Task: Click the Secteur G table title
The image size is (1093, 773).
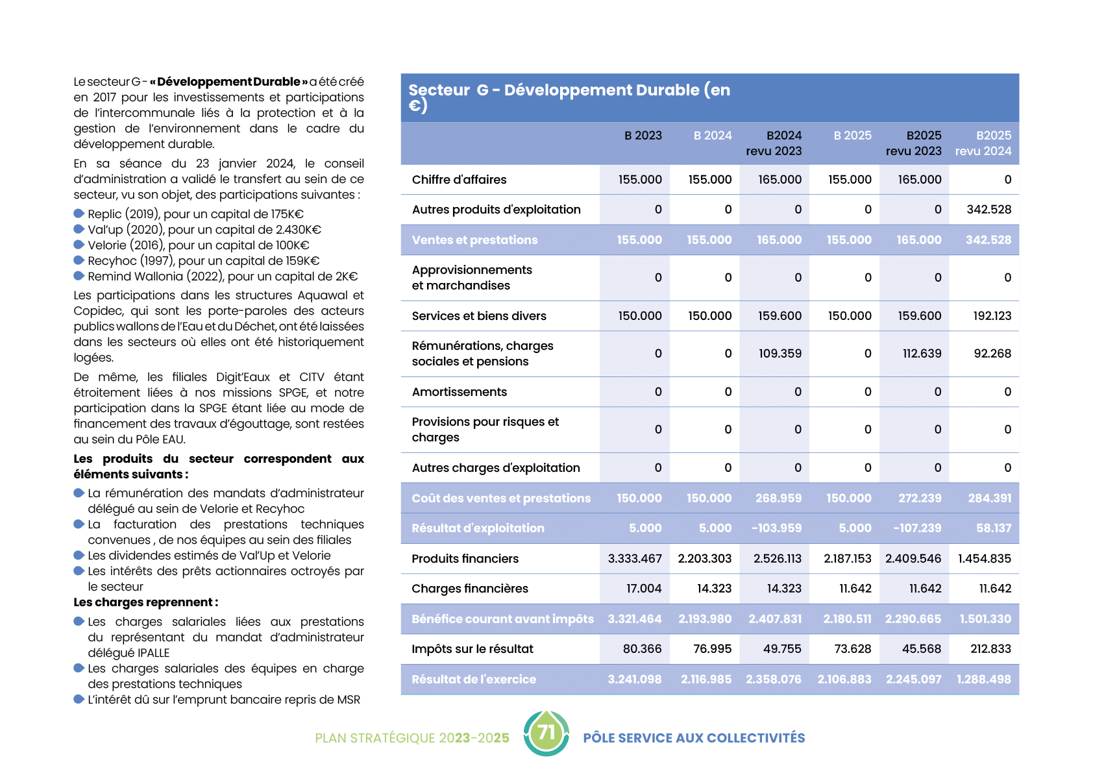Action: [x=569, y=97]
